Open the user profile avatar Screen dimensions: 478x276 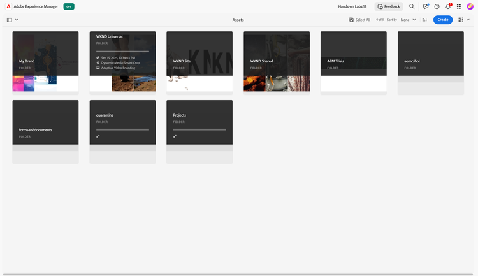[470, 6]
